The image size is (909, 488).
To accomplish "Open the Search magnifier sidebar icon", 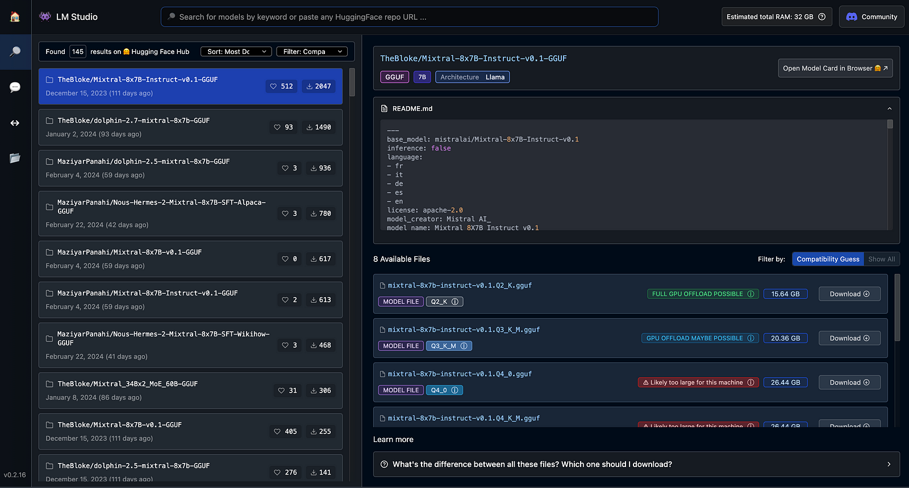I will tap(15, 52).
